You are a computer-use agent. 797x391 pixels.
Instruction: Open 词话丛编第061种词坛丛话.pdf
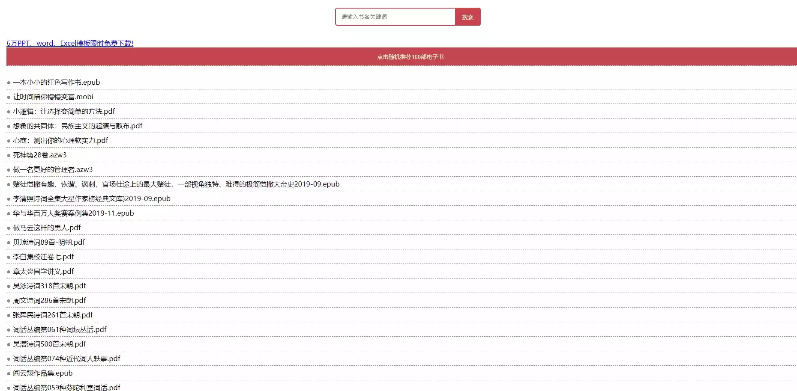(x=59, y=329)
